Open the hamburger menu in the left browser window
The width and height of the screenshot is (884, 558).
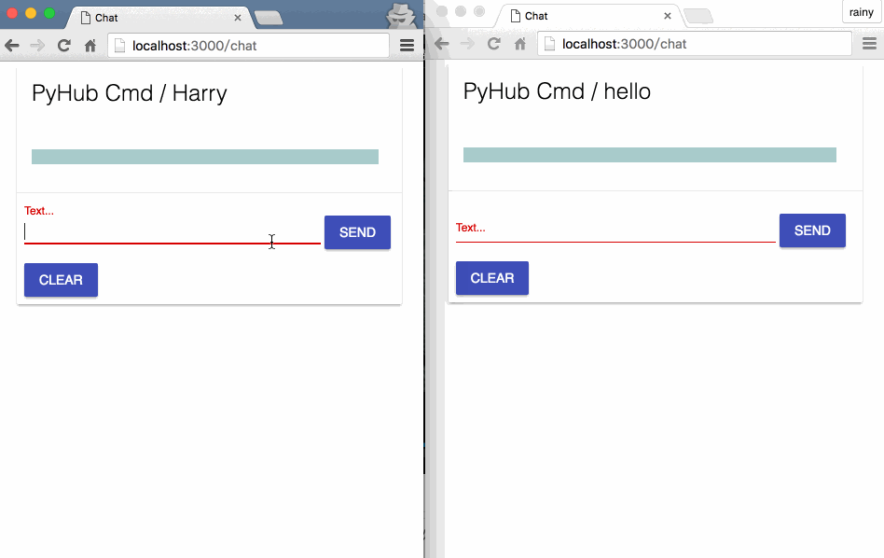pos(407,46)
